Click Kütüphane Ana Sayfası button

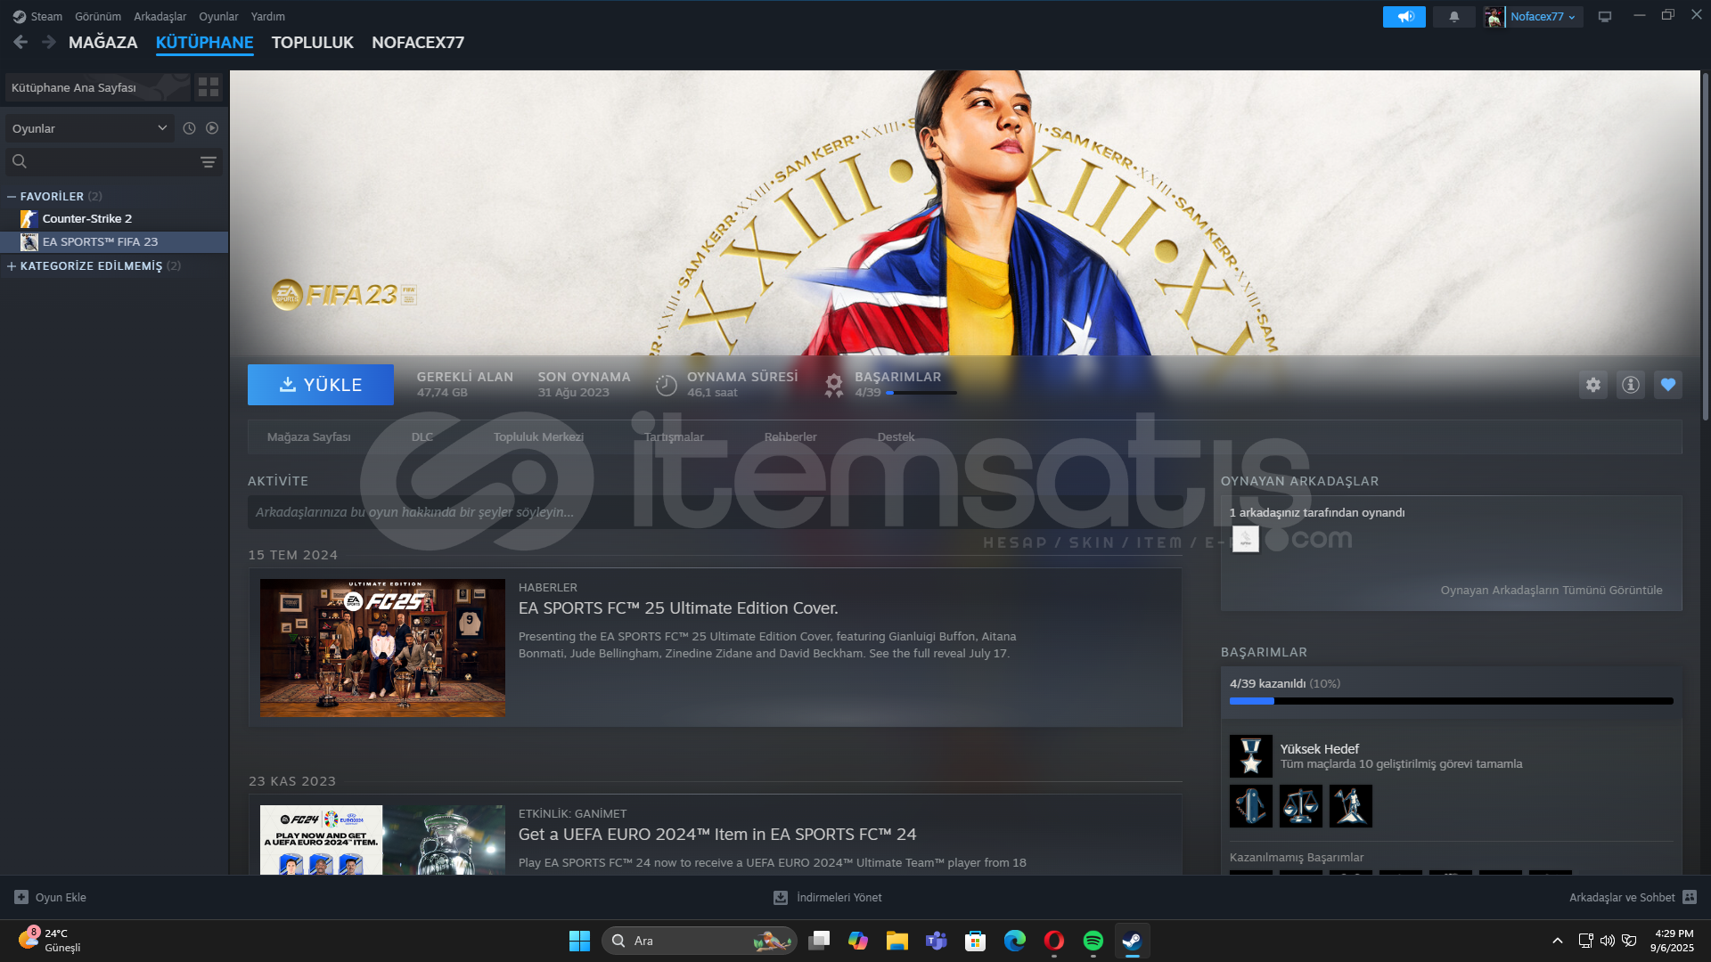coord(98,87)
